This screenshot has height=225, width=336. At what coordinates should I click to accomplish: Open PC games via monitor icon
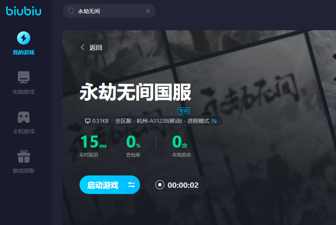pyautogui.click(x=24, y=77)
